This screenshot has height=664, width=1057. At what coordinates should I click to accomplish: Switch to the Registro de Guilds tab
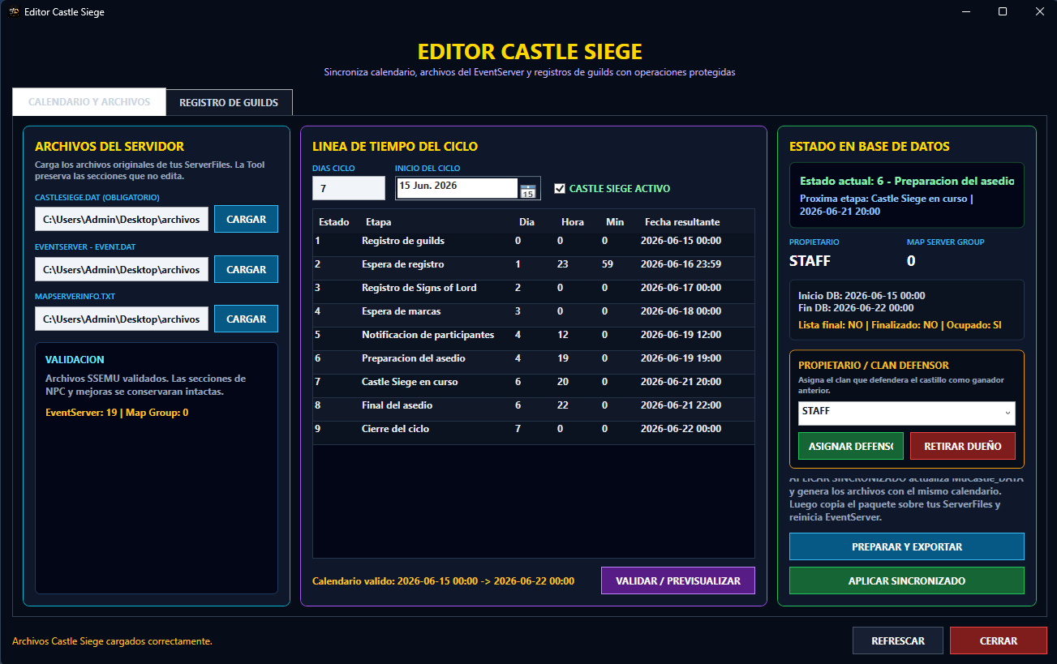click(229, 102)
